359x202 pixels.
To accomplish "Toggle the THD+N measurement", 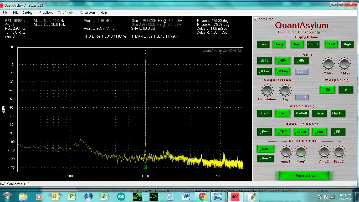I will [x=301, y=132].
